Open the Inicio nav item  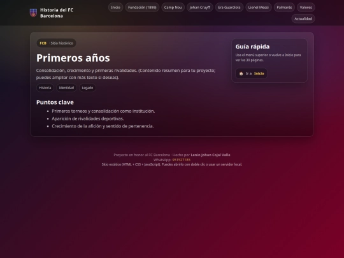click(115, 8)
